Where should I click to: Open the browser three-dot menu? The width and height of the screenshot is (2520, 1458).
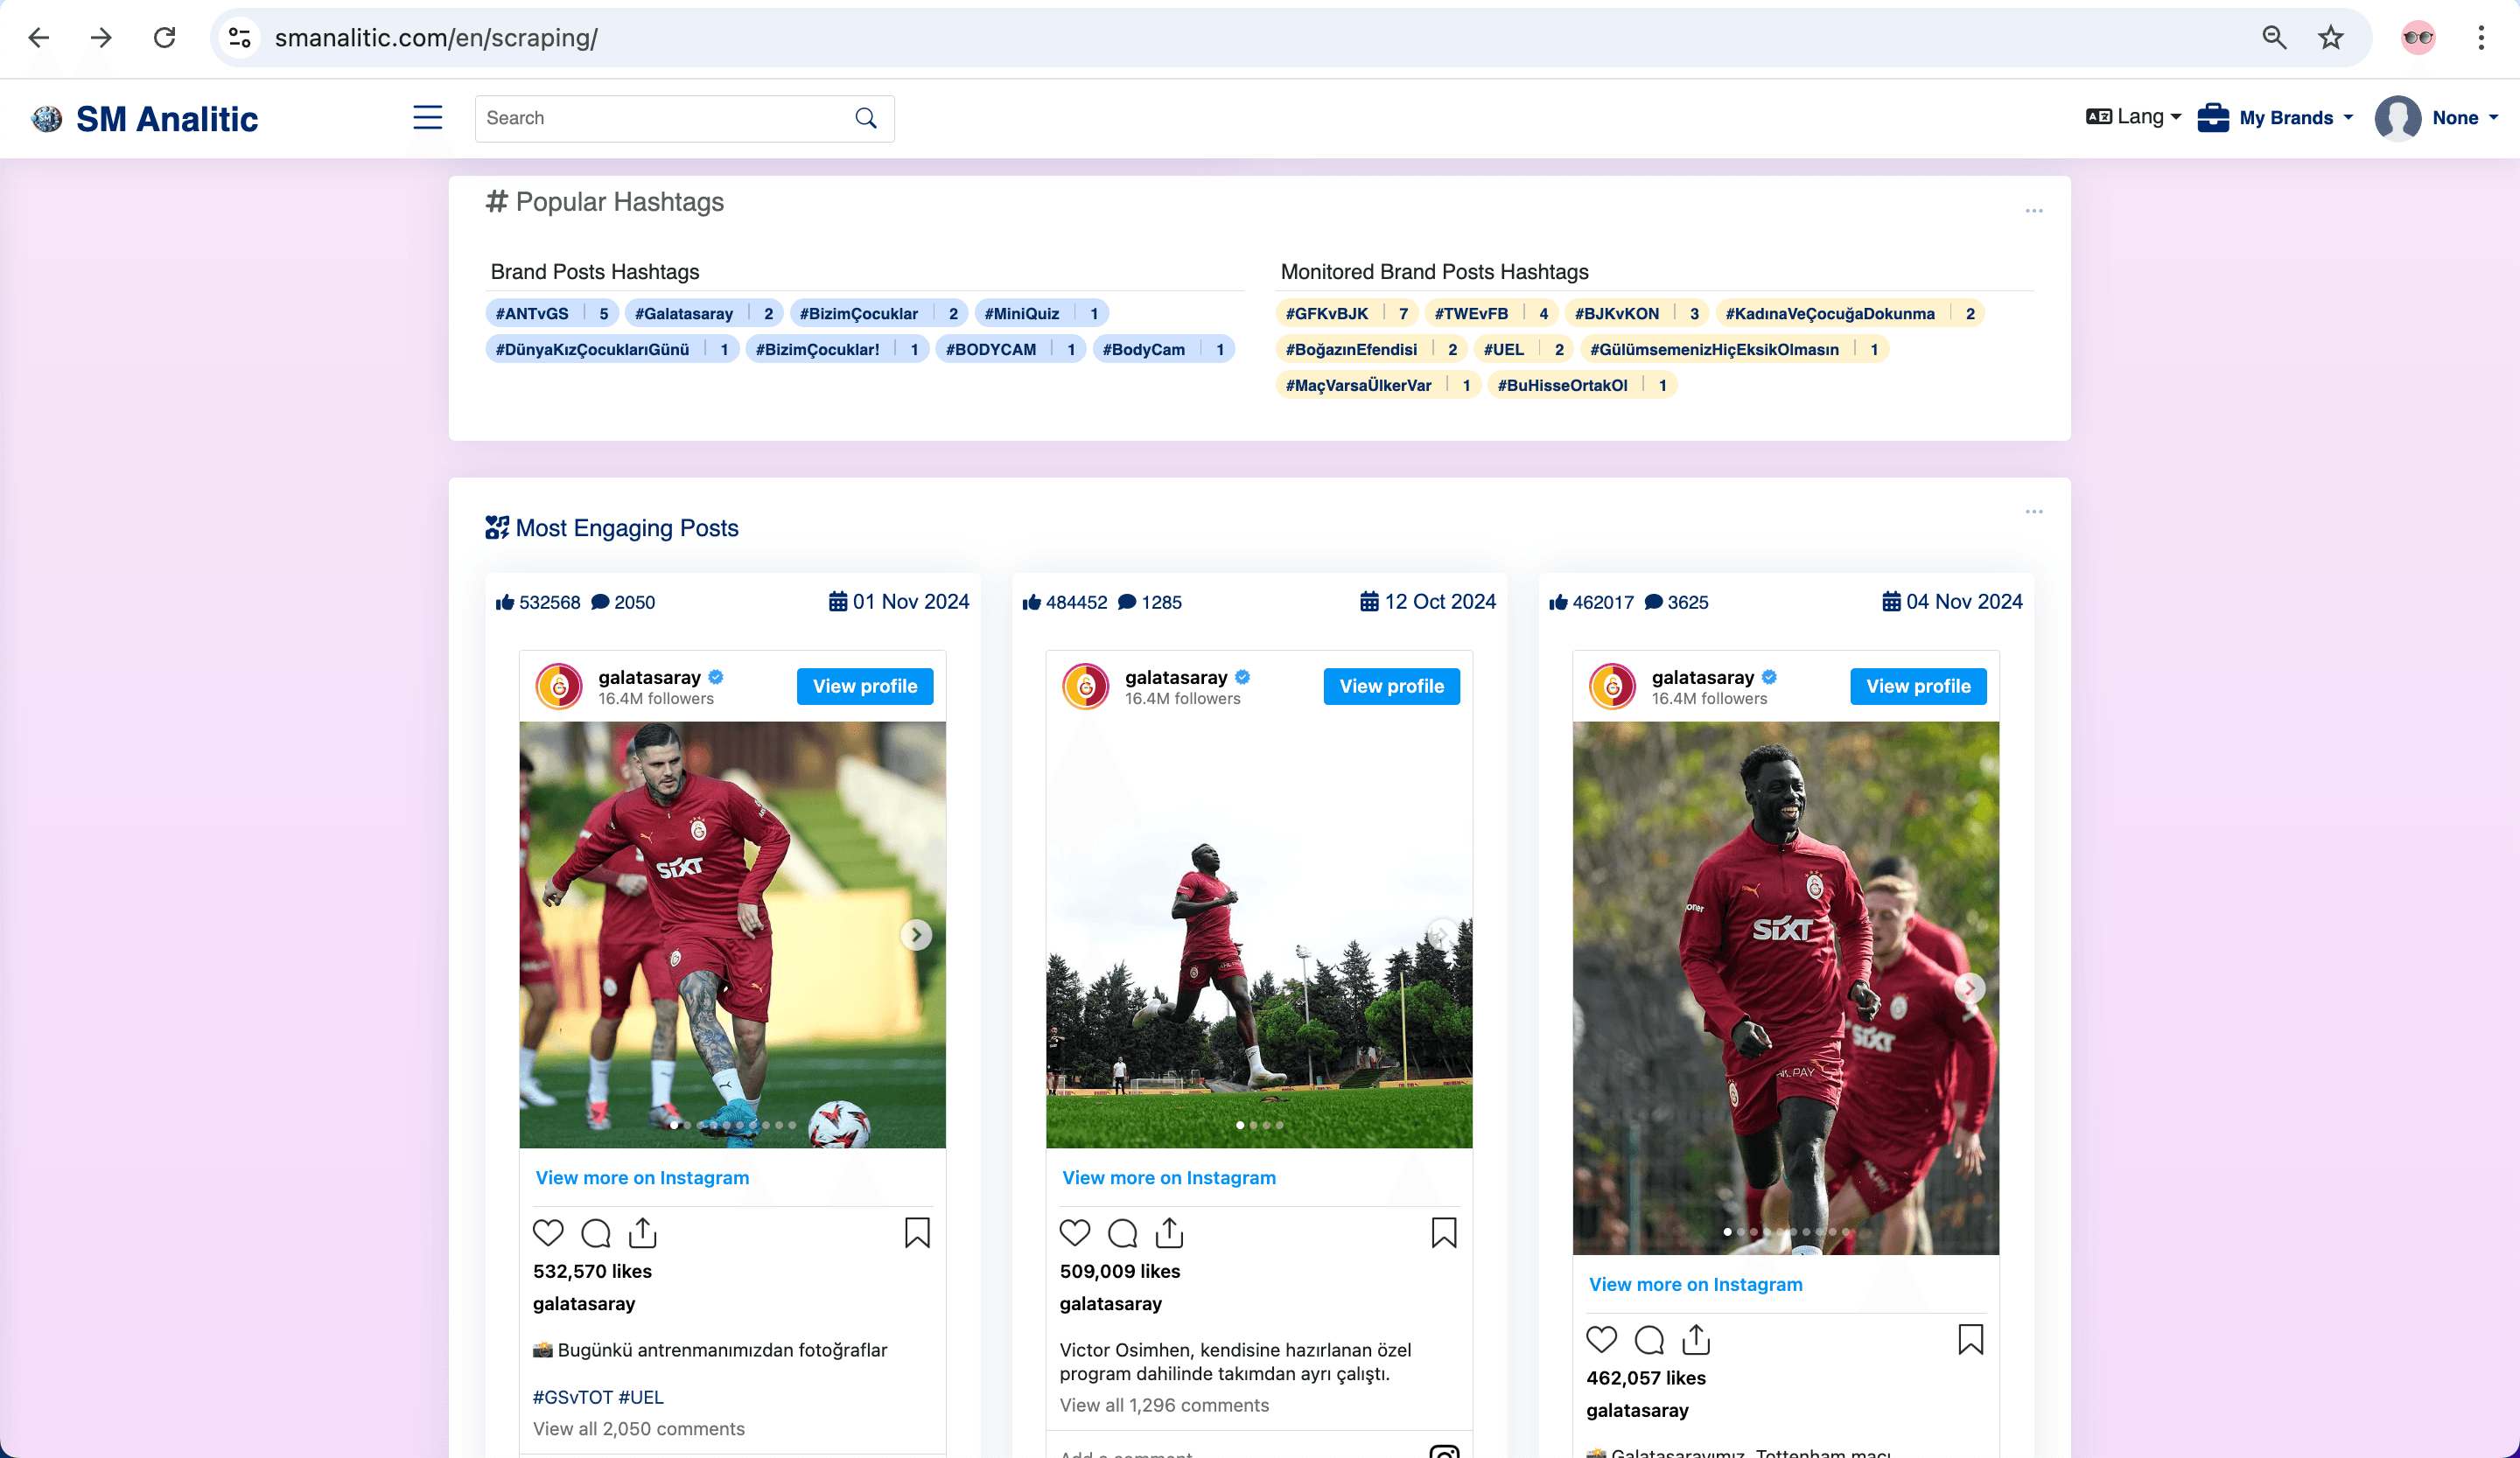(2481, 38)
